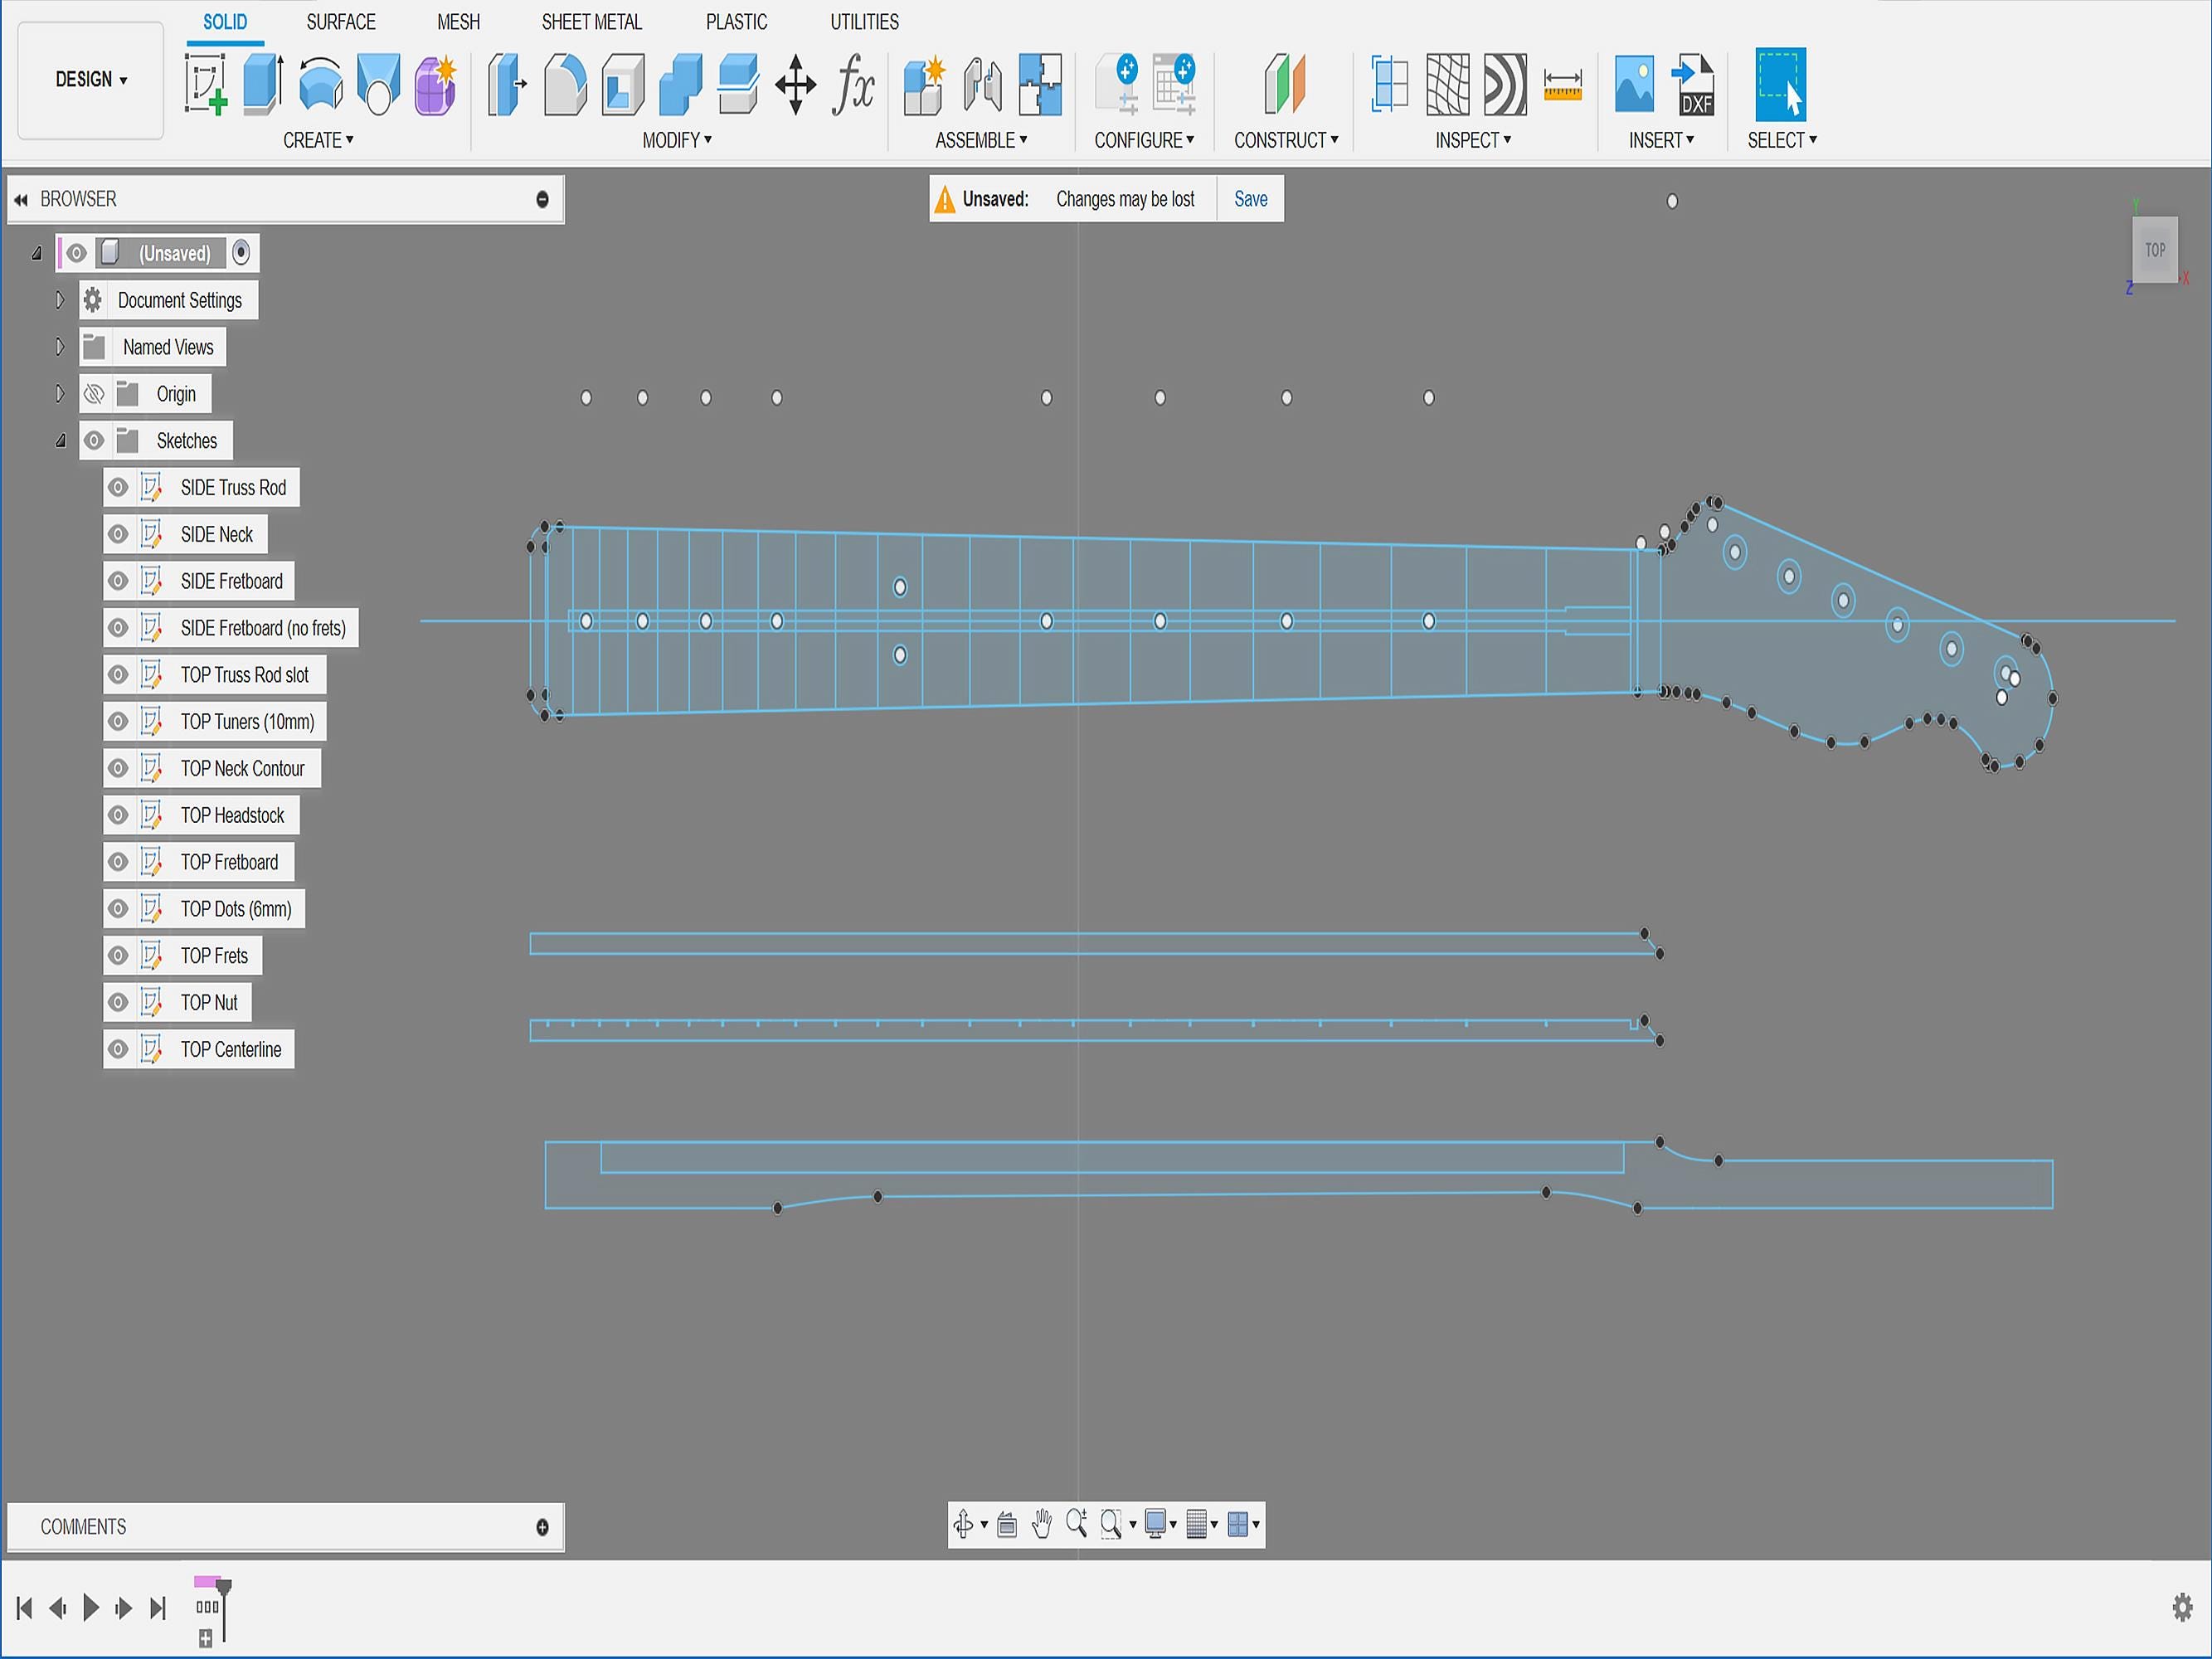Hide the SIDE Truss Rod sketch
The height and width of the screenshot is (1659, 2212).
(118, 487)
